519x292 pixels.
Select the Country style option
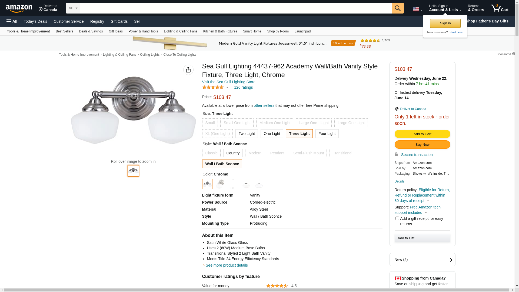233,153
